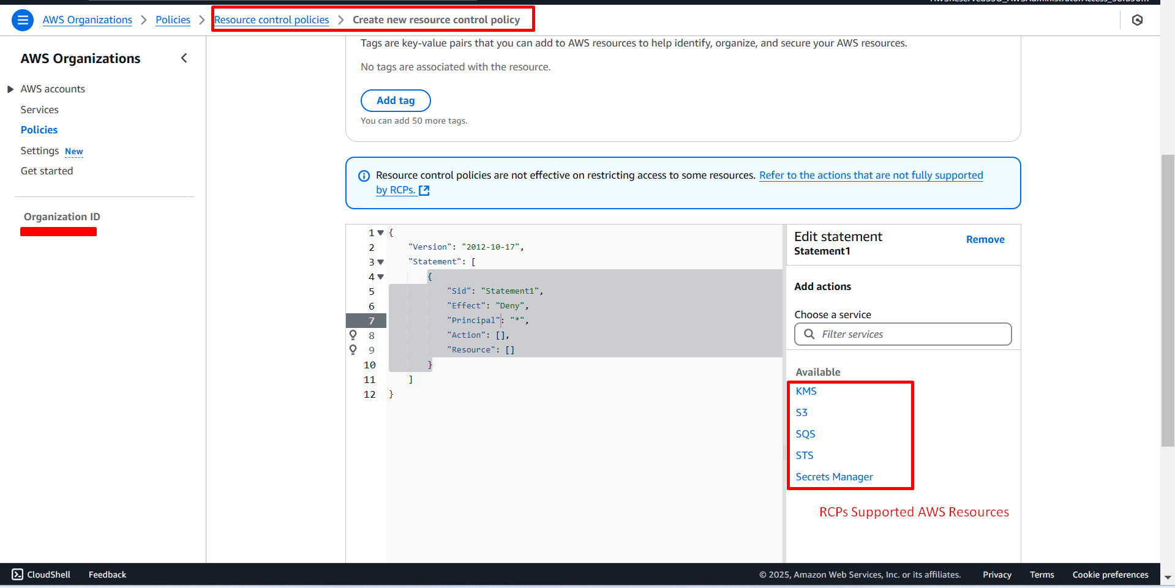Open the AWS Organizations breadcrumb link
Viewport: 1175px width, 588px height.
coord(87,20)
